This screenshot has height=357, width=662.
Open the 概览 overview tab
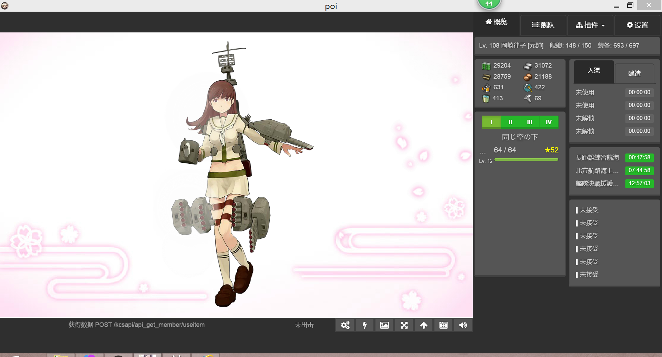point(496,22)
